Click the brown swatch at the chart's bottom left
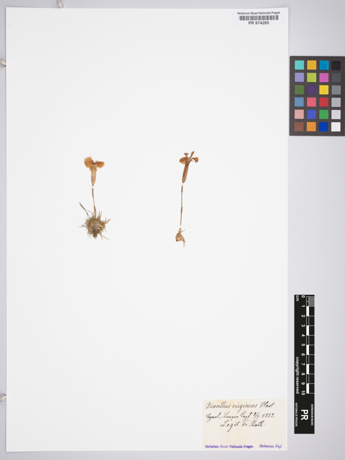345x460 pixels. (299, 126)
